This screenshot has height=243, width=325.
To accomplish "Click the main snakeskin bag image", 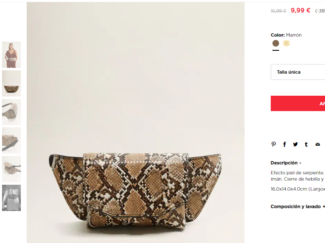I will click(135, 122).
